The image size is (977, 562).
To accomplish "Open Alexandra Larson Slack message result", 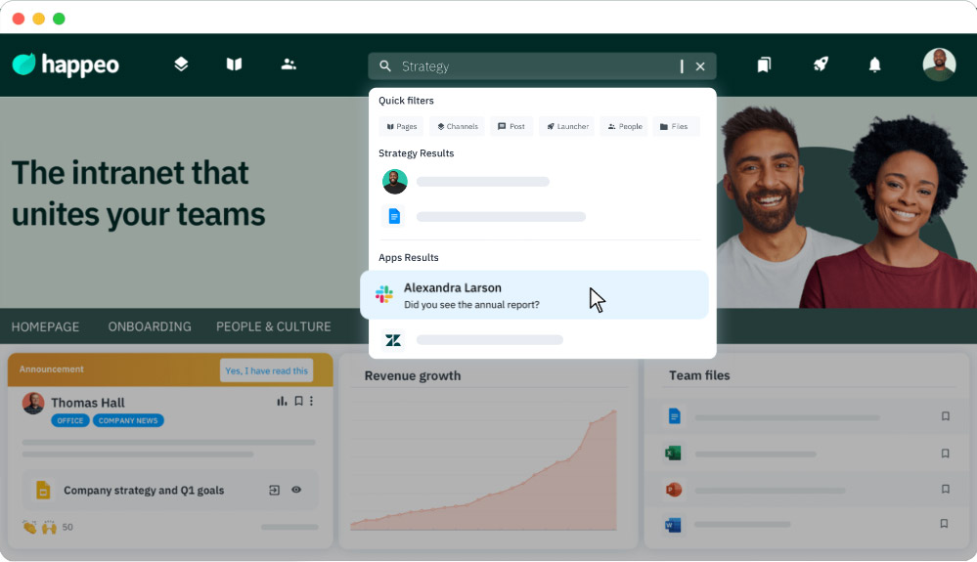I will click(x=535, y=295).
